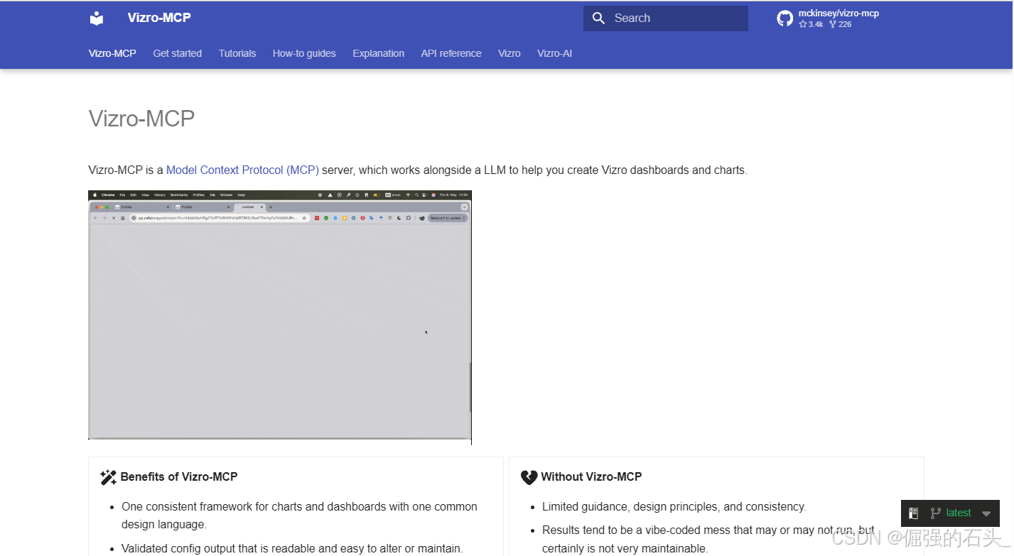
Task: Click the book icon in the version selector
Action: (x=914, y=513)
